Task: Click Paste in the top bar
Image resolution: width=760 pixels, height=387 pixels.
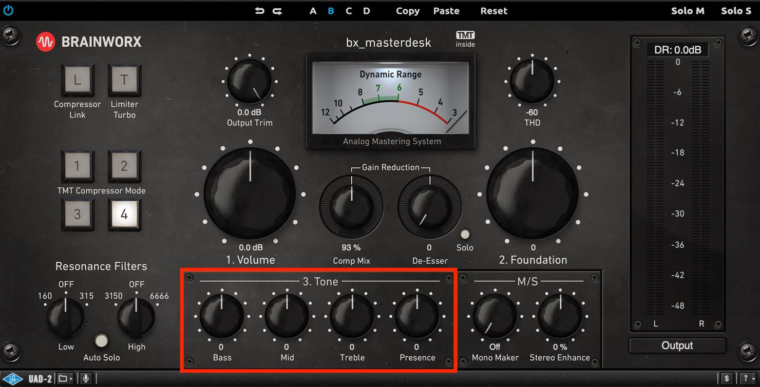Action: coord(446,11)
